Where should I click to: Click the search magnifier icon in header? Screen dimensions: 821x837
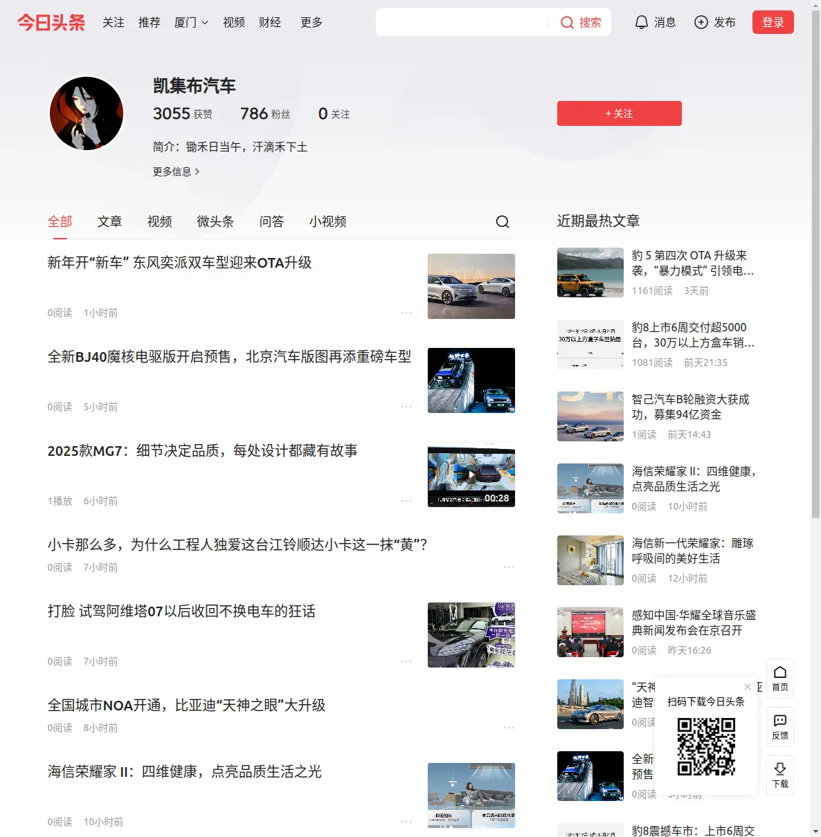567,22
